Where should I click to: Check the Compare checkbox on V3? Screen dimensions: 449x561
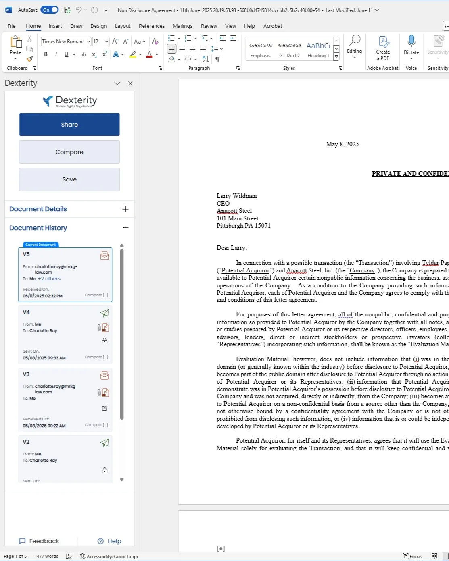(105, 425)
